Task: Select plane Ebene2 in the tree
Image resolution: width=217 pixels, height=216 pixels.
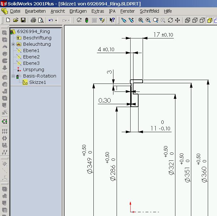Action: click(31, 57)
